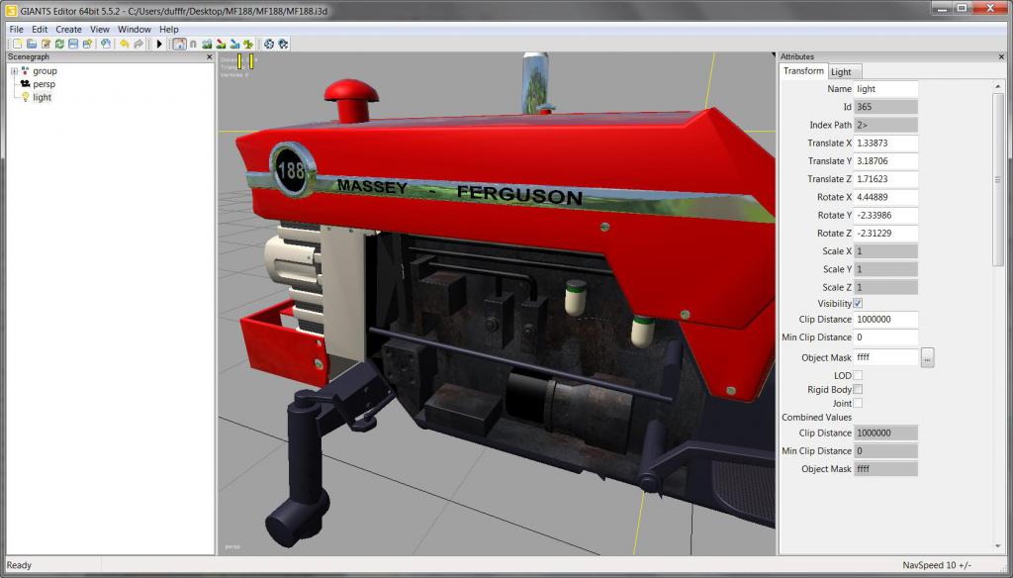Click the Attributes scrollbar up arrow
Image resolution: width=1013 pixels, height=578 pixels.
click(x=998, y=87)
